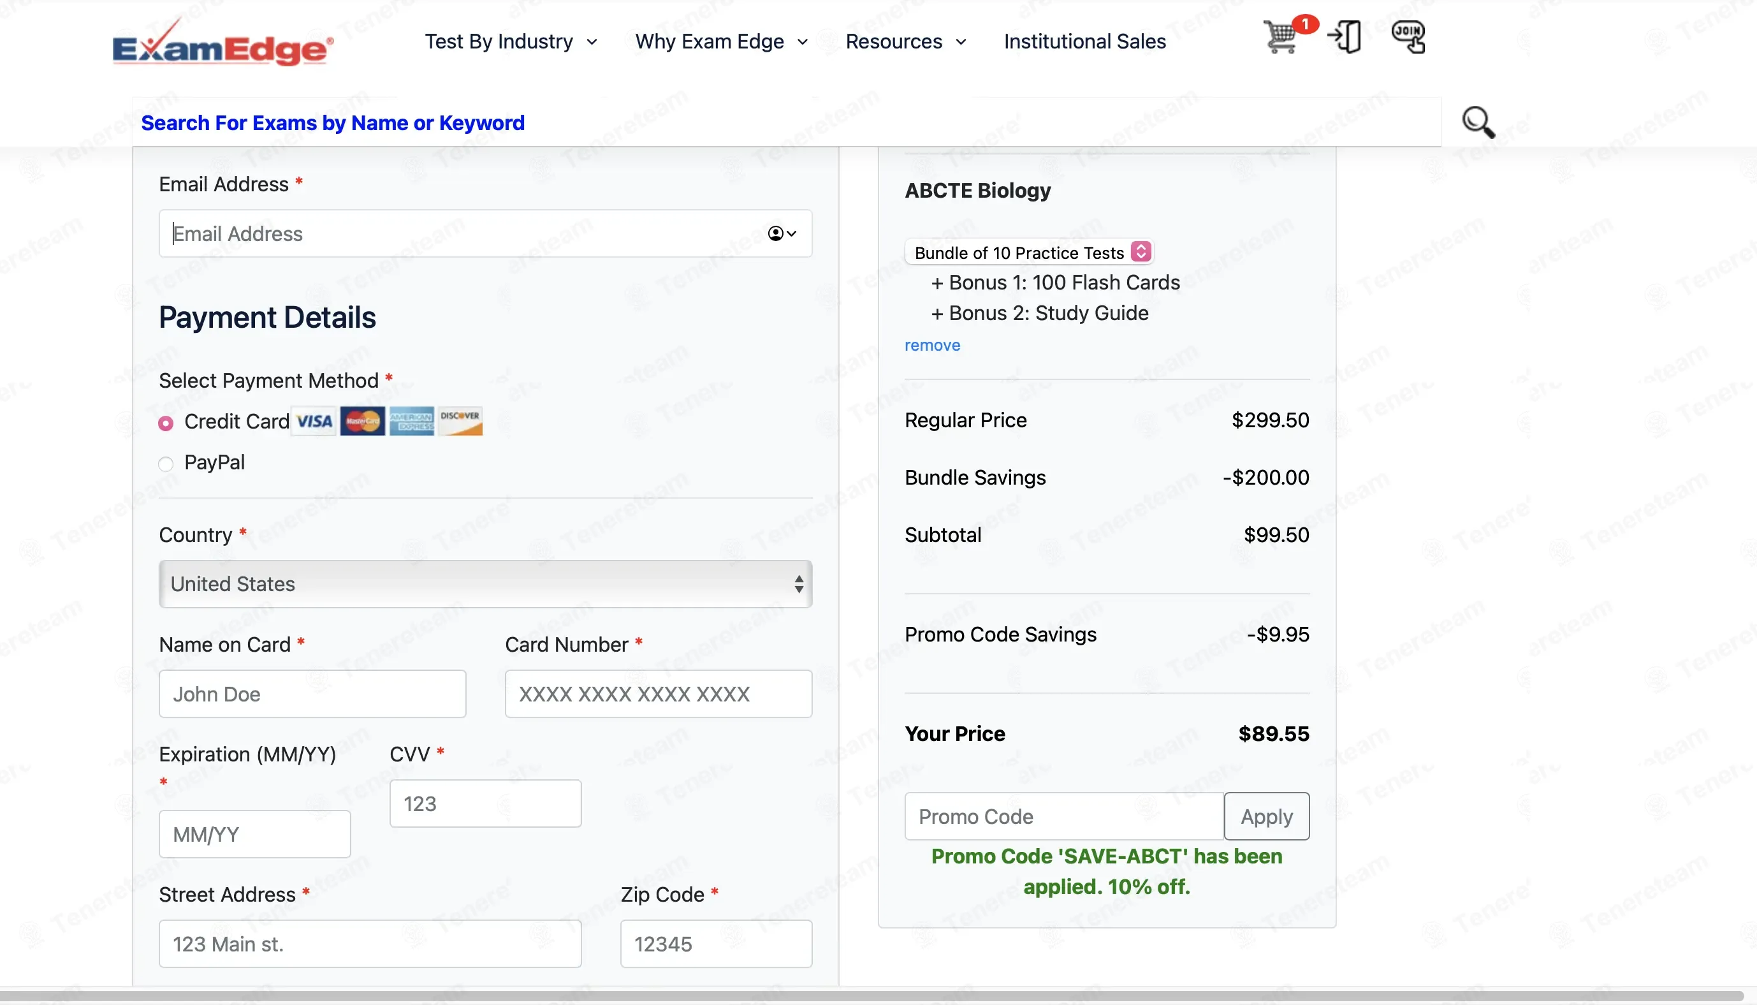Open the Country dropdown
This screenshot has height=1005, width=1757.
[x=485, y=584]
